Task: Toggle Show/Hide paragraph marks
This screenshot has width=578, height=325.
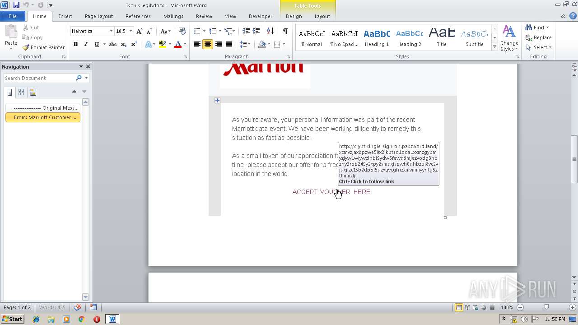Action: pyautogui.click(x=285, y=31)
